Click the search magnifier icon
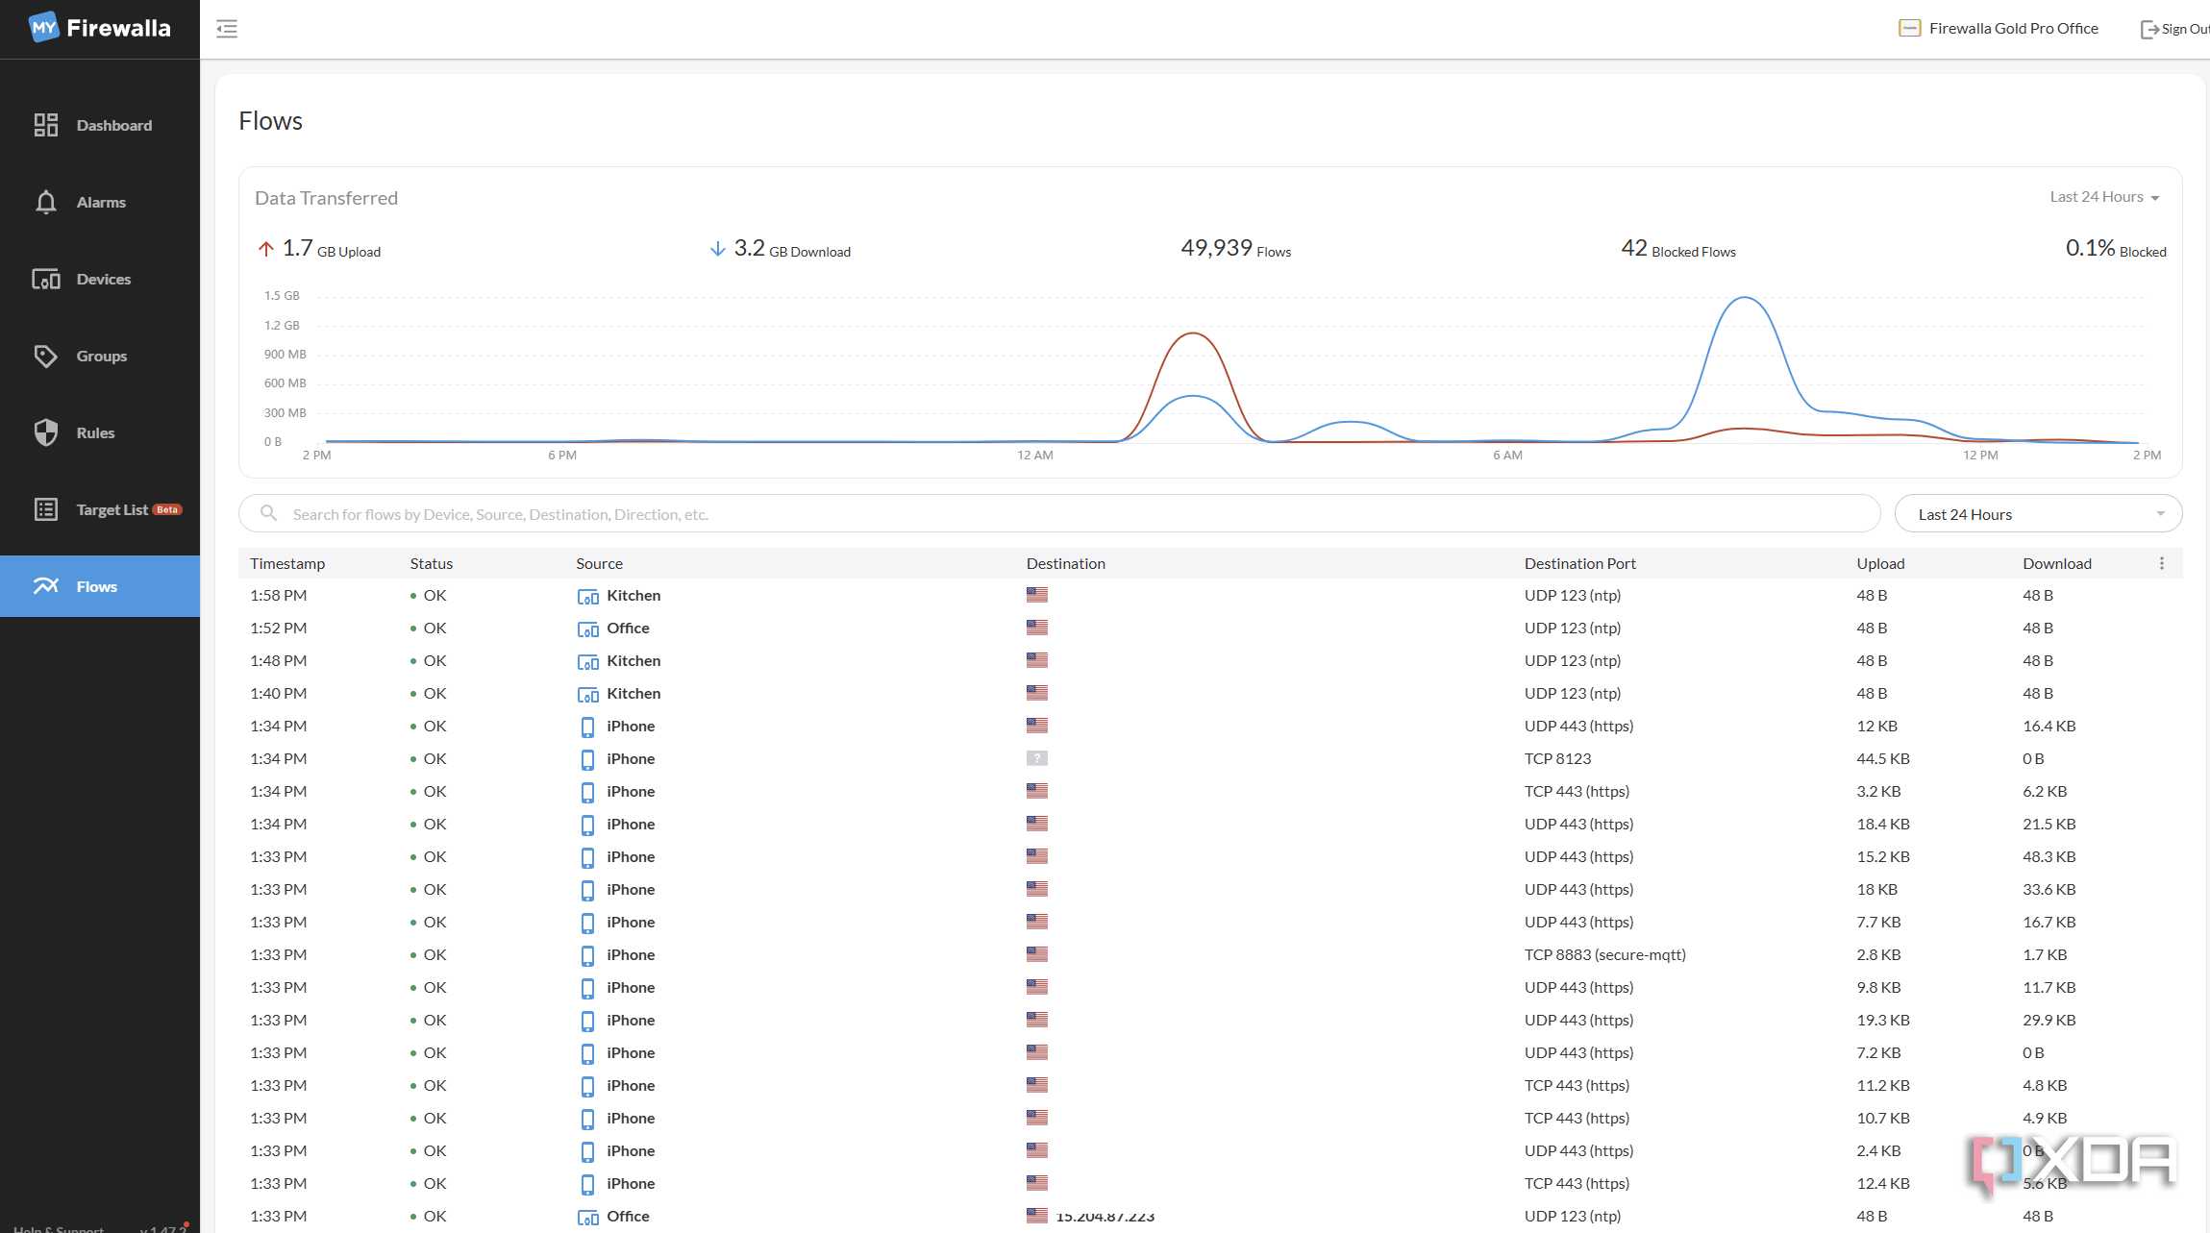2210x1233 pixels. [269, 514]
